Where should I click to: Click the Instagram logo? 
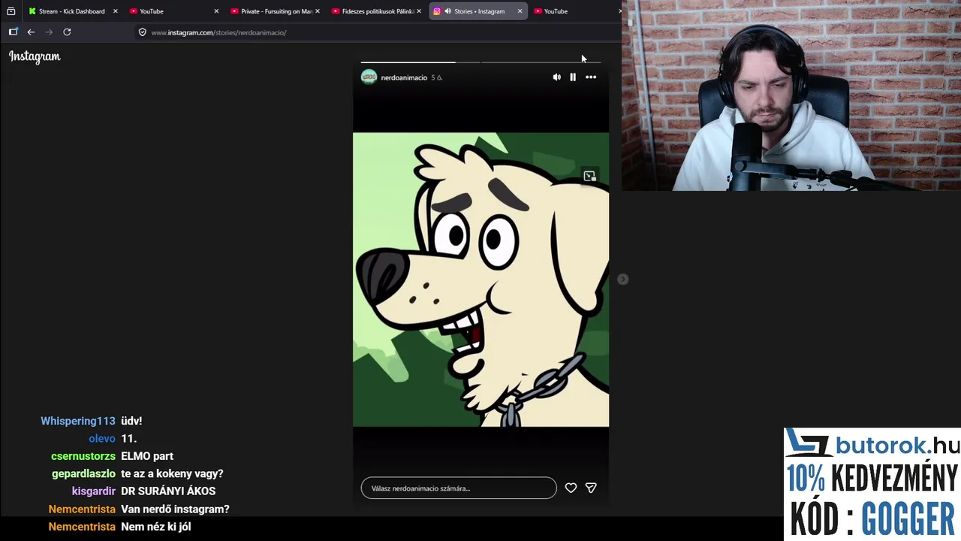[x=35, y=56]
